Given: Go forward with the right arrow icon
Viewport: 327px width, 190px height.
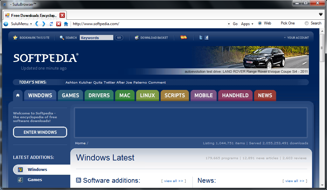Looking at the screenshot, I should [x=44, y=24].
